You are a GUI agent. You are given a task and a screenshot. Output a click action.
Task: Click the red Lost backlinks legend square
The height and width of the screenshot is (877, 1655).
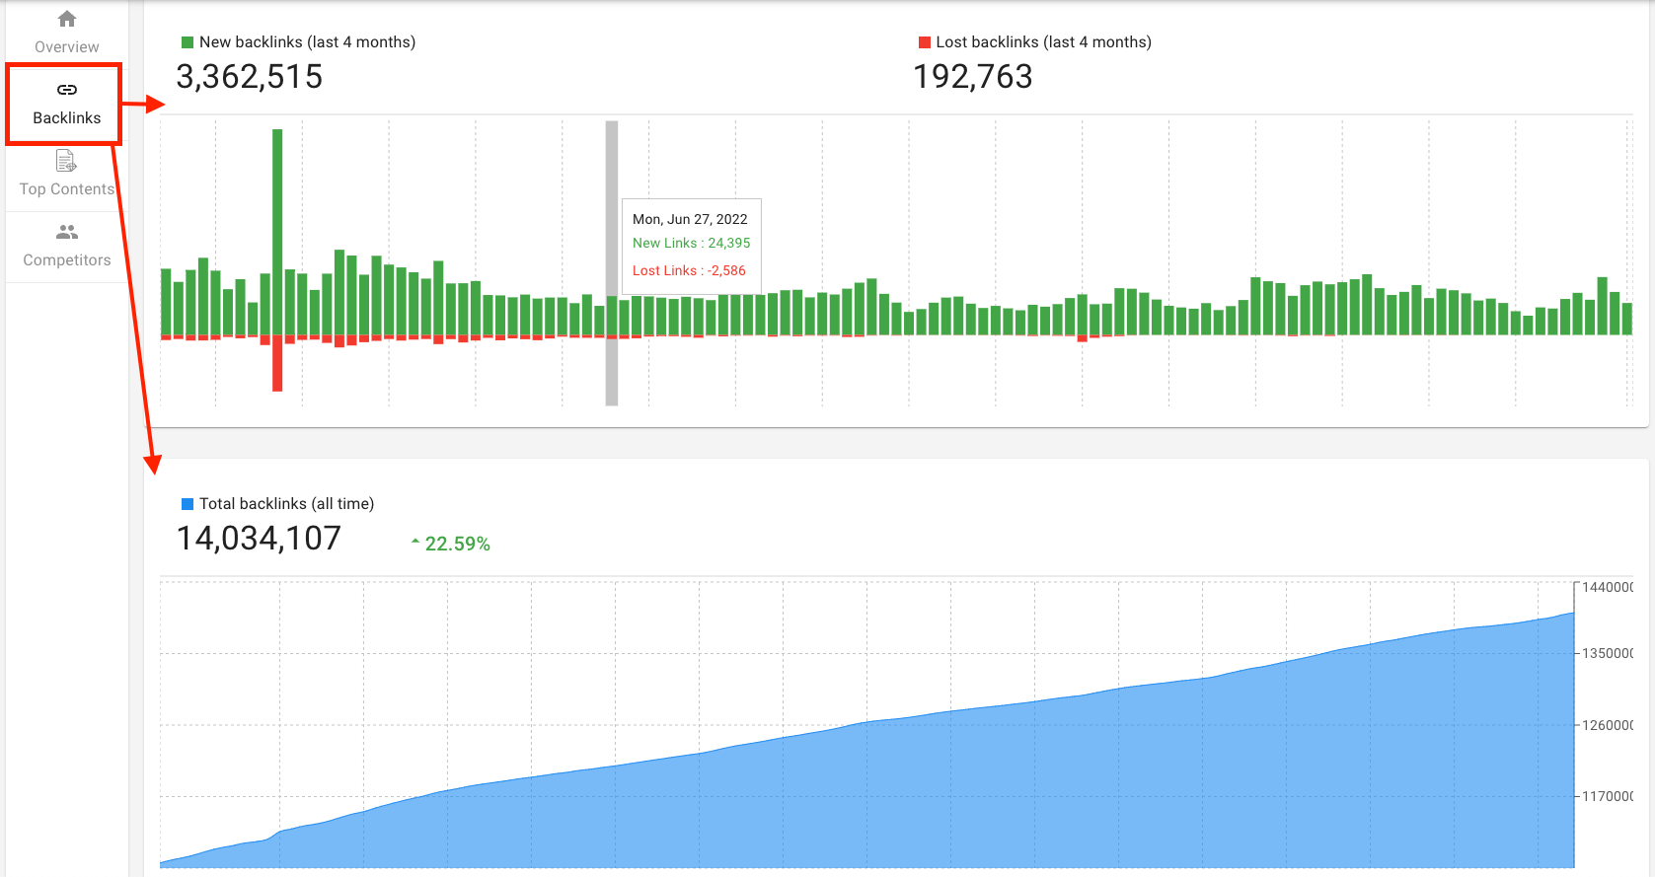coord(925,42)
